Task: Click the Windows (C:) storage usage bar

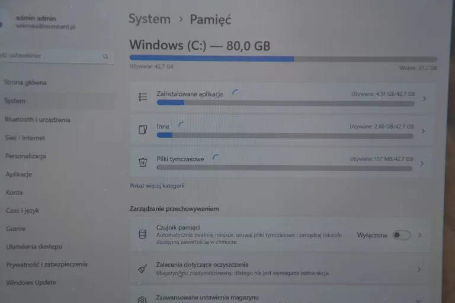Action: (283, 59)
